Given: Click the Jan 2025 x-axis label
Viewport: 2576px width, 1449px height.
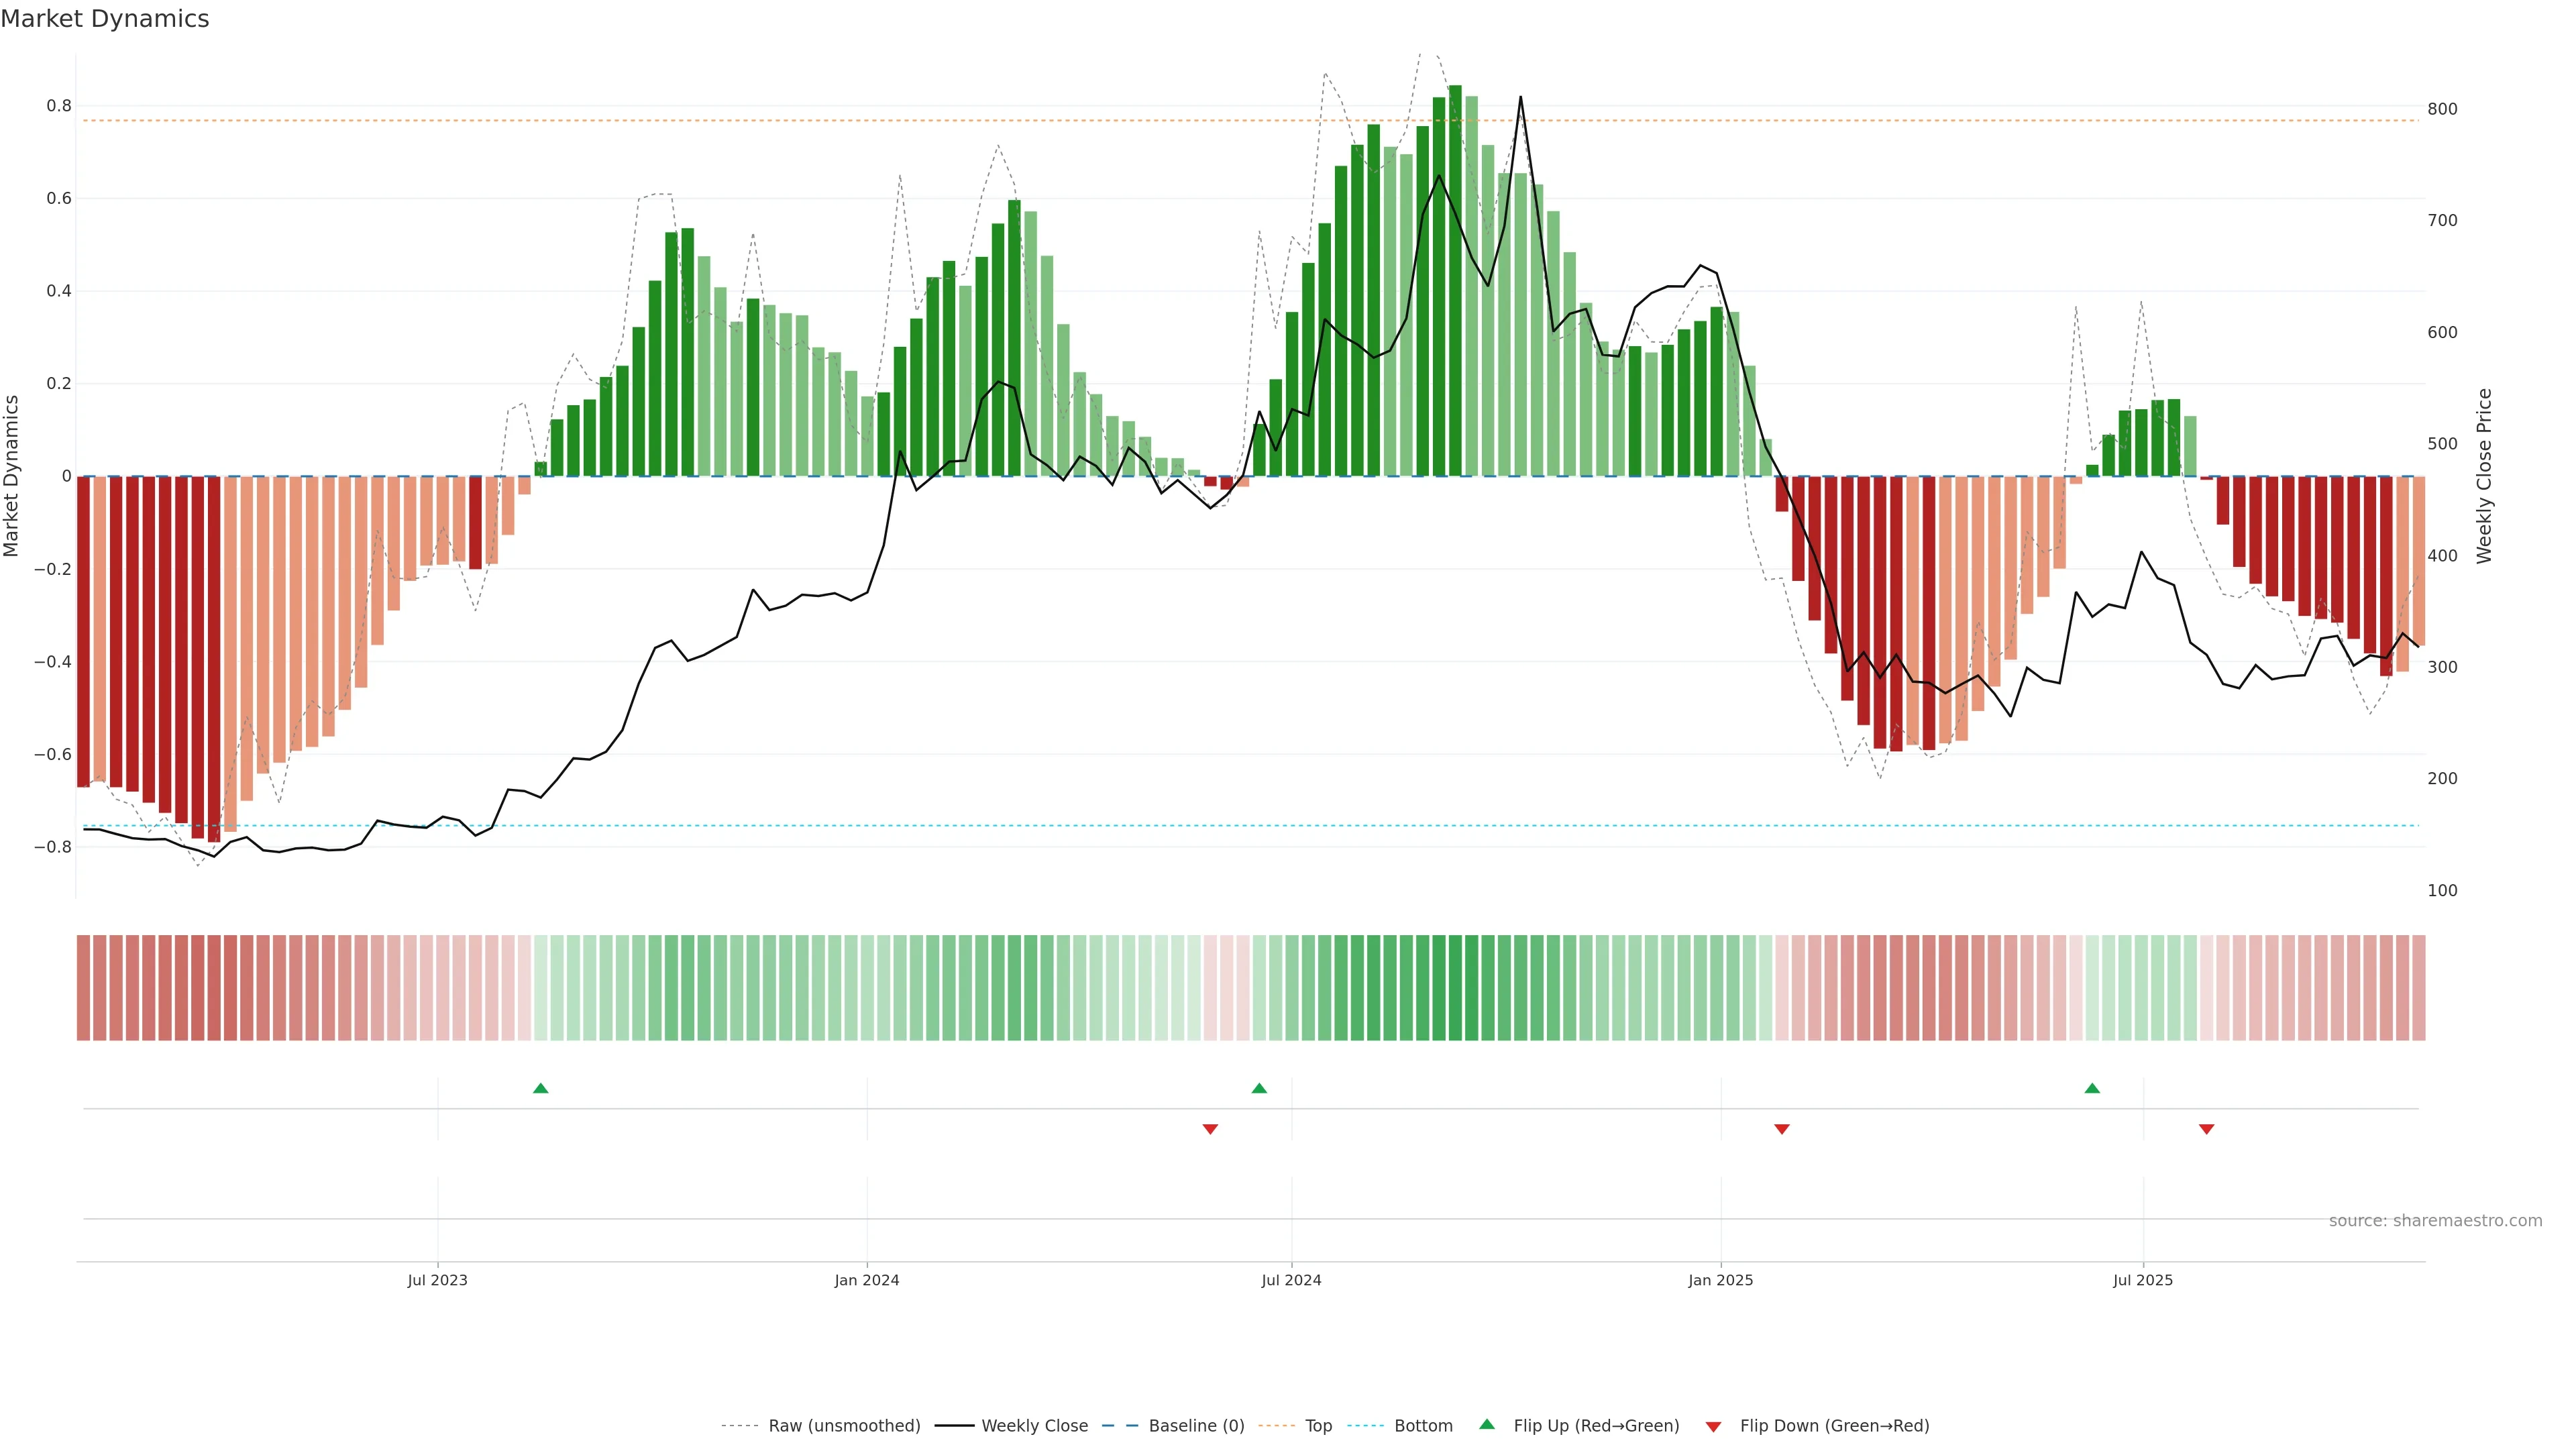Looking at the screenshot, I should [x=1720, y=1280].
